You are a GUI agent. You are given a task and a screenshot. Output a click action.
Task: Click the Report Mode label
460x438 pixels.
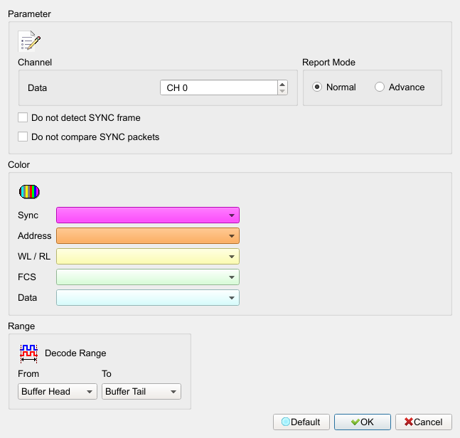328,63
